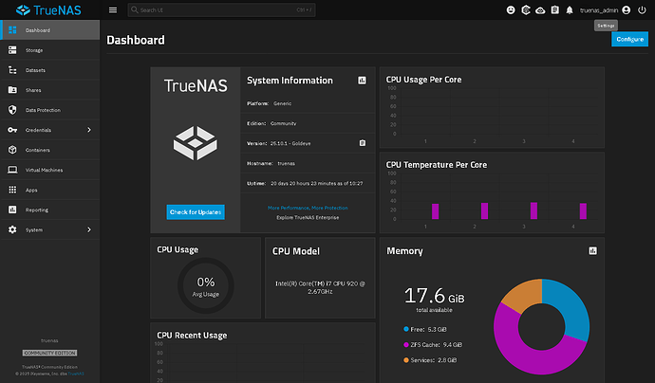This screenshot has height=383, width=655.
Task: Click the Reporting chart icon
Action: pos(12,210)
